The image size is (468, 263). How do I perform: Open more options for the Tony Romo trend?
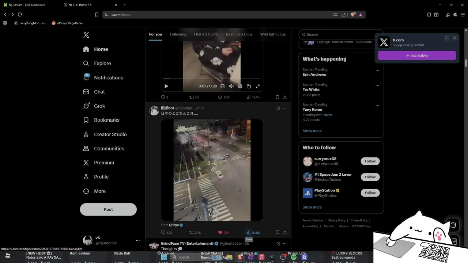[x=377, y=106]
